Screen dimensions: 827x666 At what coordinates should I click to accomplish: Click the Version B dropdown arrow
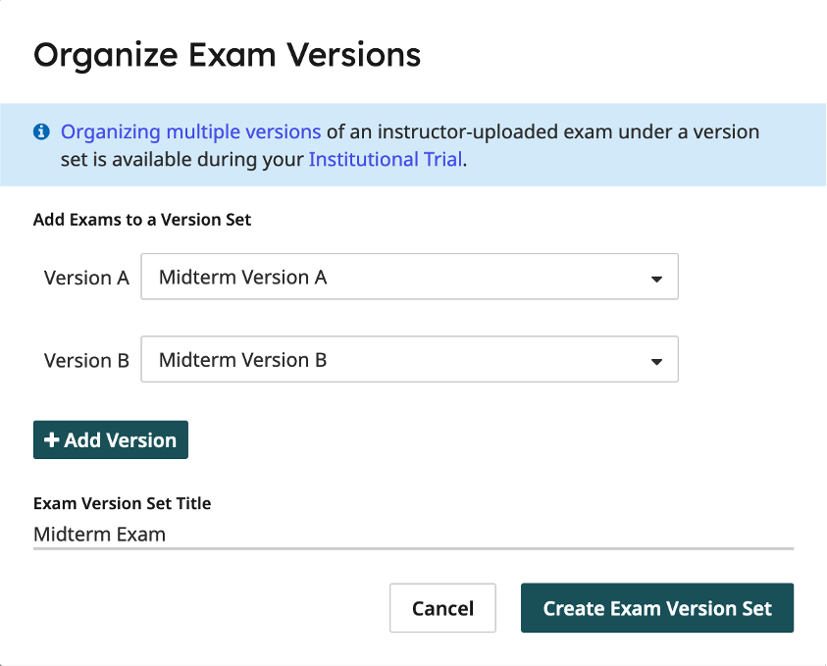coord(656,362)
